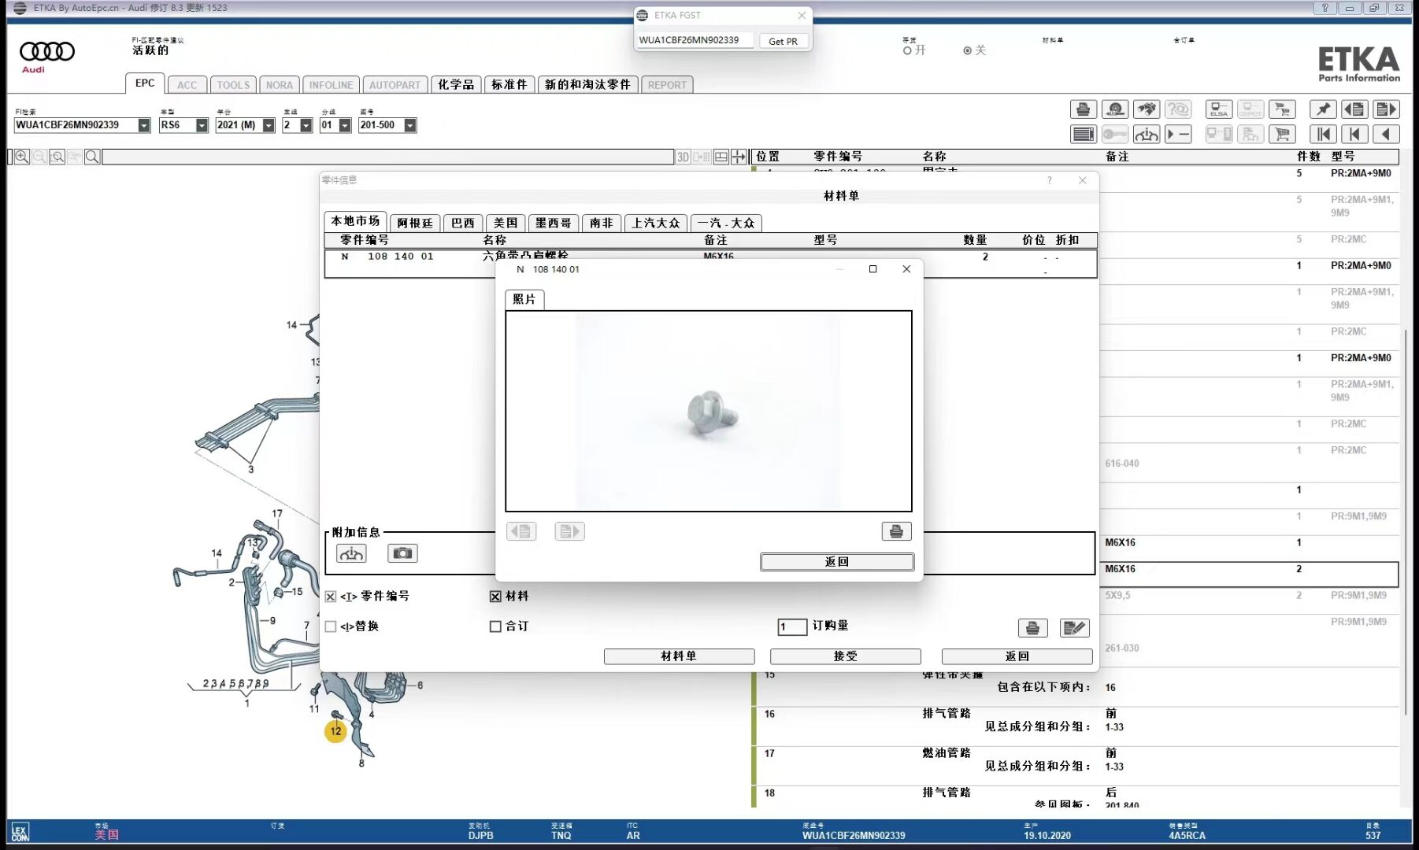Open the VIN WUA1CBF26MN902339 dropdown
Screen dimensions: 1419x850
(x=144, y=125)
